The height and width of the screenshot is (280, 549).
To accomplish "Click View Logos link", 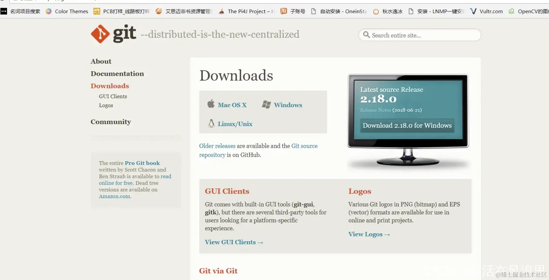I will click(x=369, y=234).
